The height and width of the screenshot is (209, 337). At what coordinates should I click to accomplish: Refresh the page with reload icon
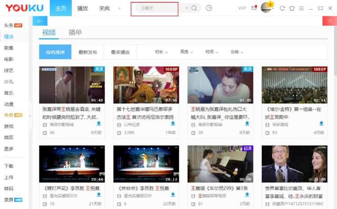click(x=282, y=8)
